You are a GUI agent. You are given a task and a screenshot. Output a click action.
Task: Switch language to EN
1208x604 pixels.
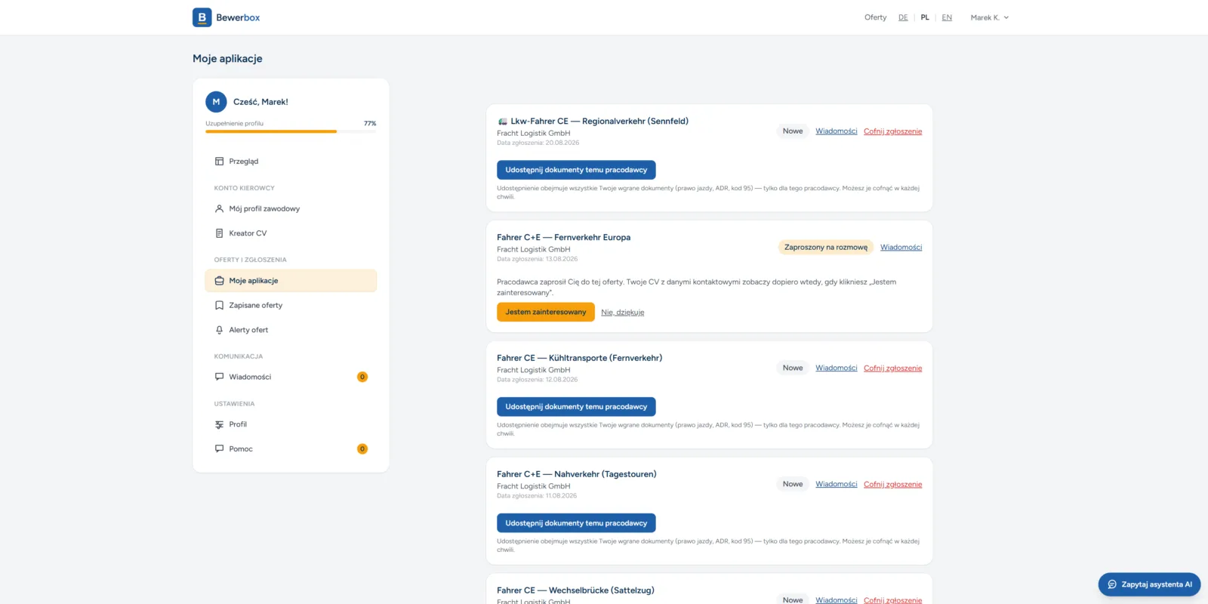(947, 17)
